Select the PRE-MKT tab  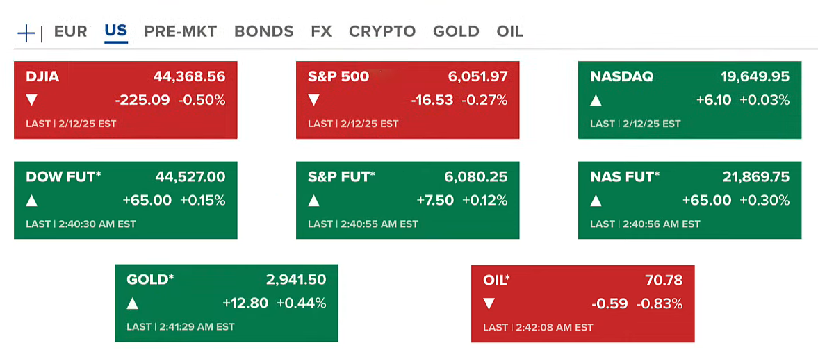coord(181,31)
